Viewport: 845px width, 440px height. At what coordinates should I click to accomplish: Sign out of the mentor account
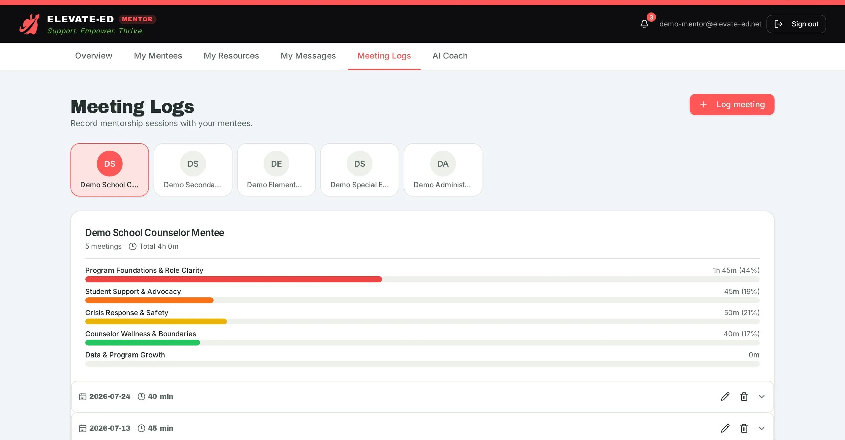point(796,24)
